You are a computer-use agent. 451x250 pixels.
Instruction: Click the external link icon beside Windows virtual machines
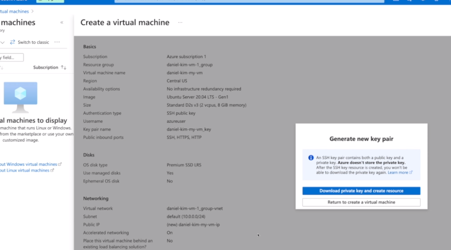point(60,164)
